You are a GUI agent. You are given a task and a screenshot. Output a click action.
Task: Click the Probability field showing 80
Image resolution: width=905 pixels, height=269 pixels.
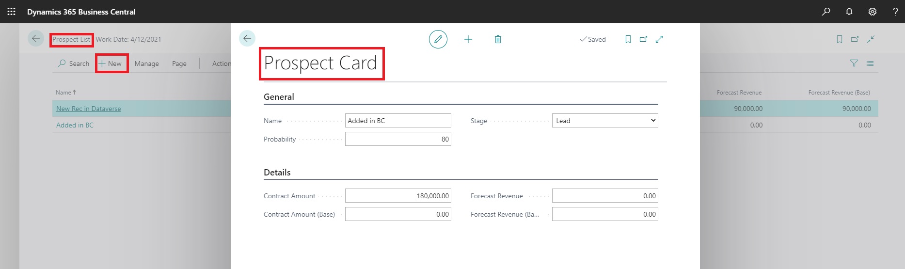(397, 139)
